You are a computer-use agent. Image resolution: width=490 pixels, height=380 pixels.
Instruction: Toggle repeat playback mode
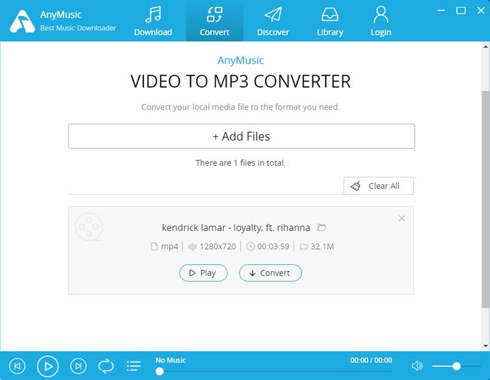105,365
